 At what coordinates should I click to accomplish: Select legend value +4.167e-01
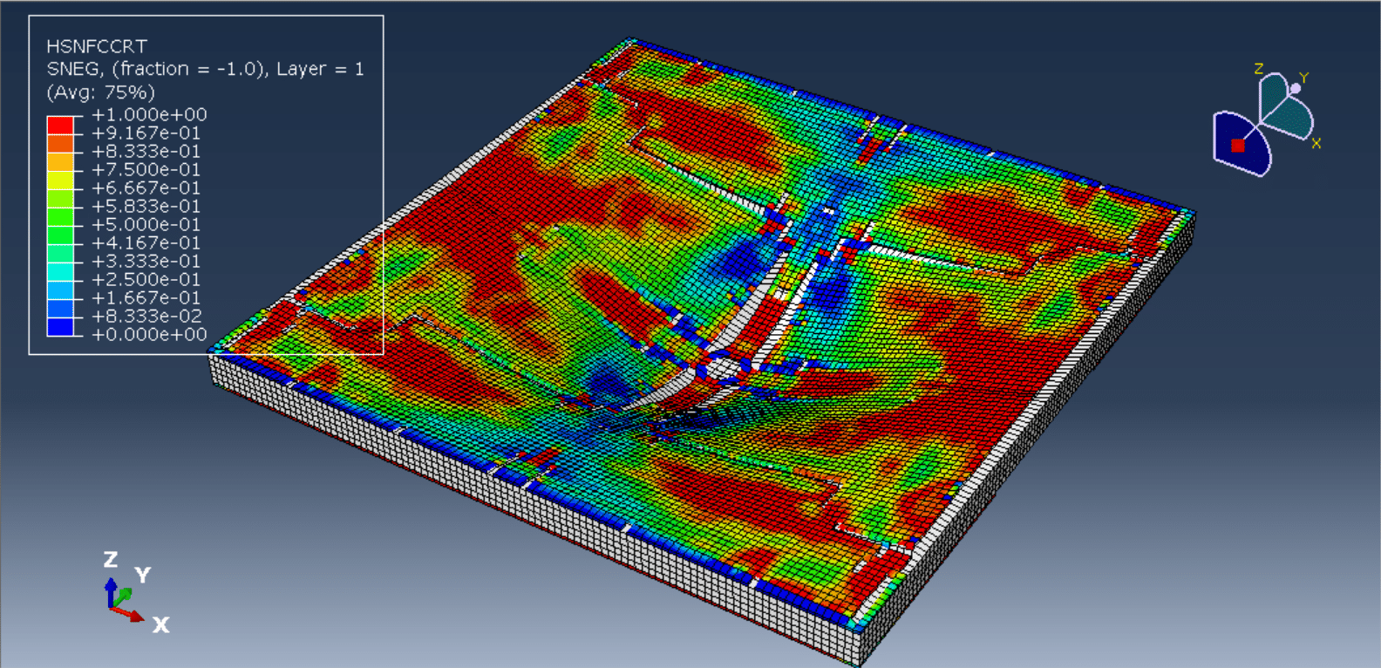[146, 242]
